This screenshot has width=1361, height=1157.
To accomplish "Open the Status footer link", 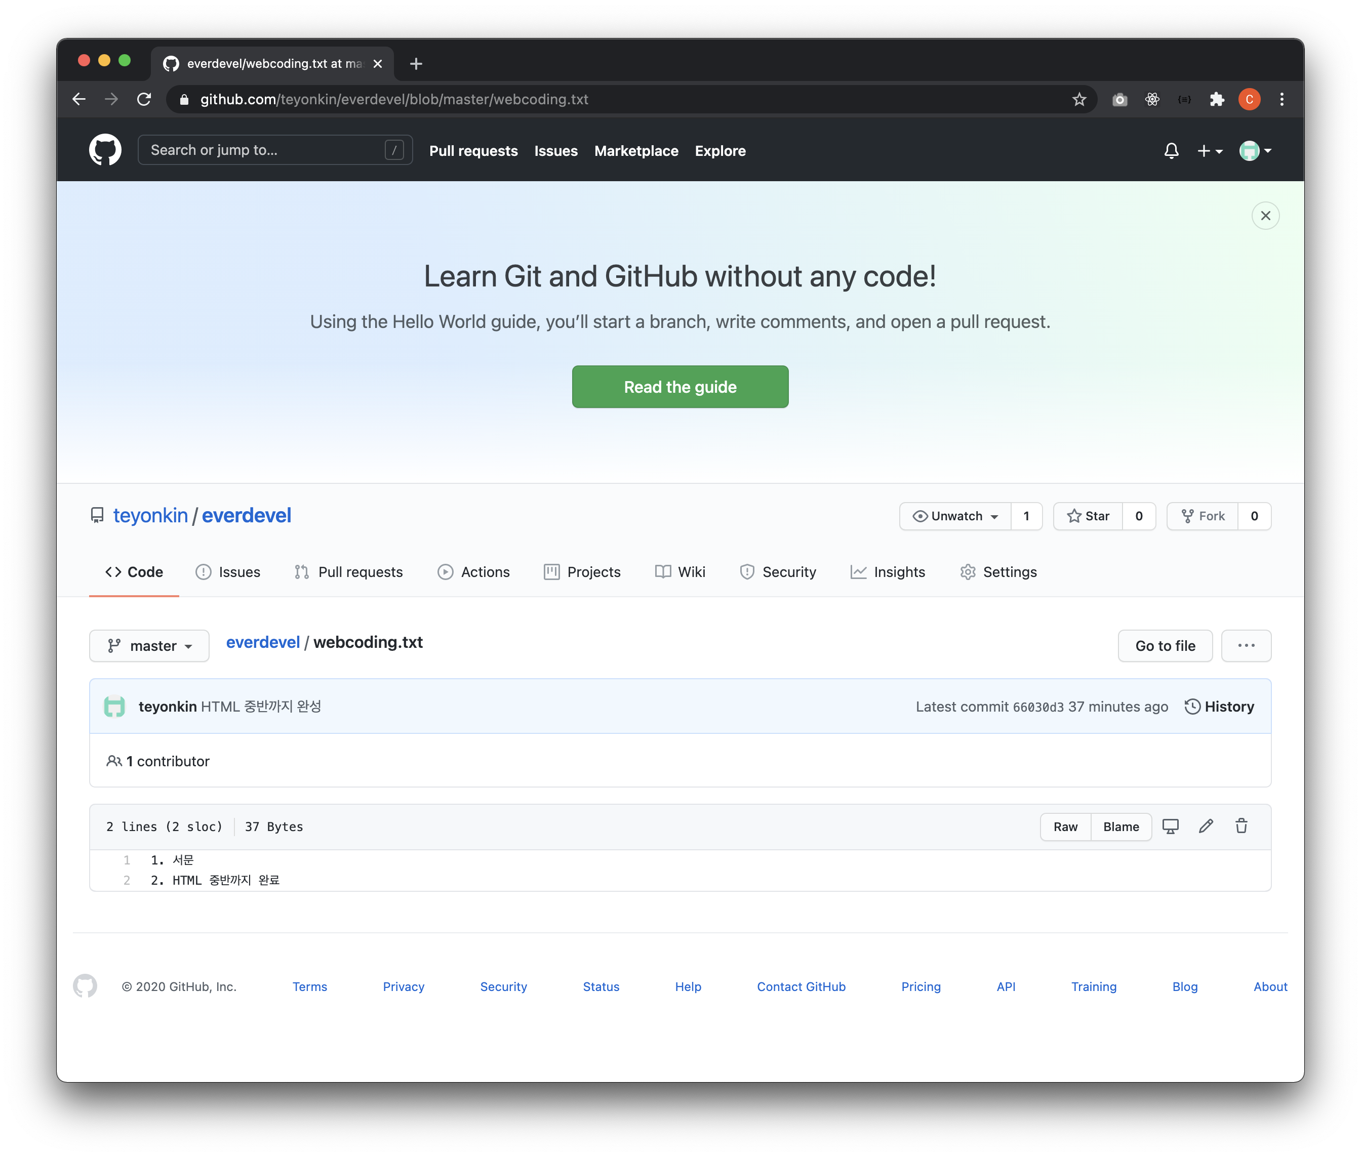I will (x=601, y=986).
